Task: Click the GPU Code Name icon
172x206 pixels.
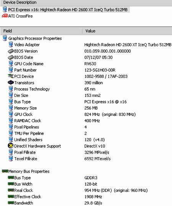Action: click(11, 64)
